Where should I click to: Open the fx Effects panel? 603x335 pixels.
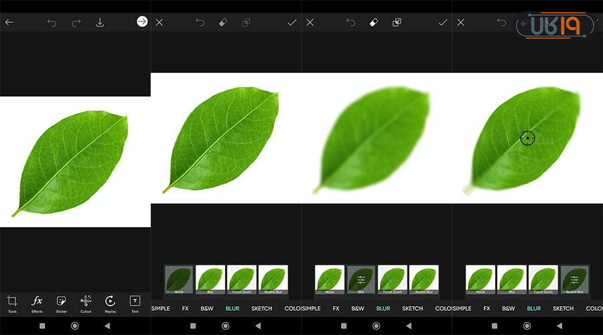[x=37, y=303]
